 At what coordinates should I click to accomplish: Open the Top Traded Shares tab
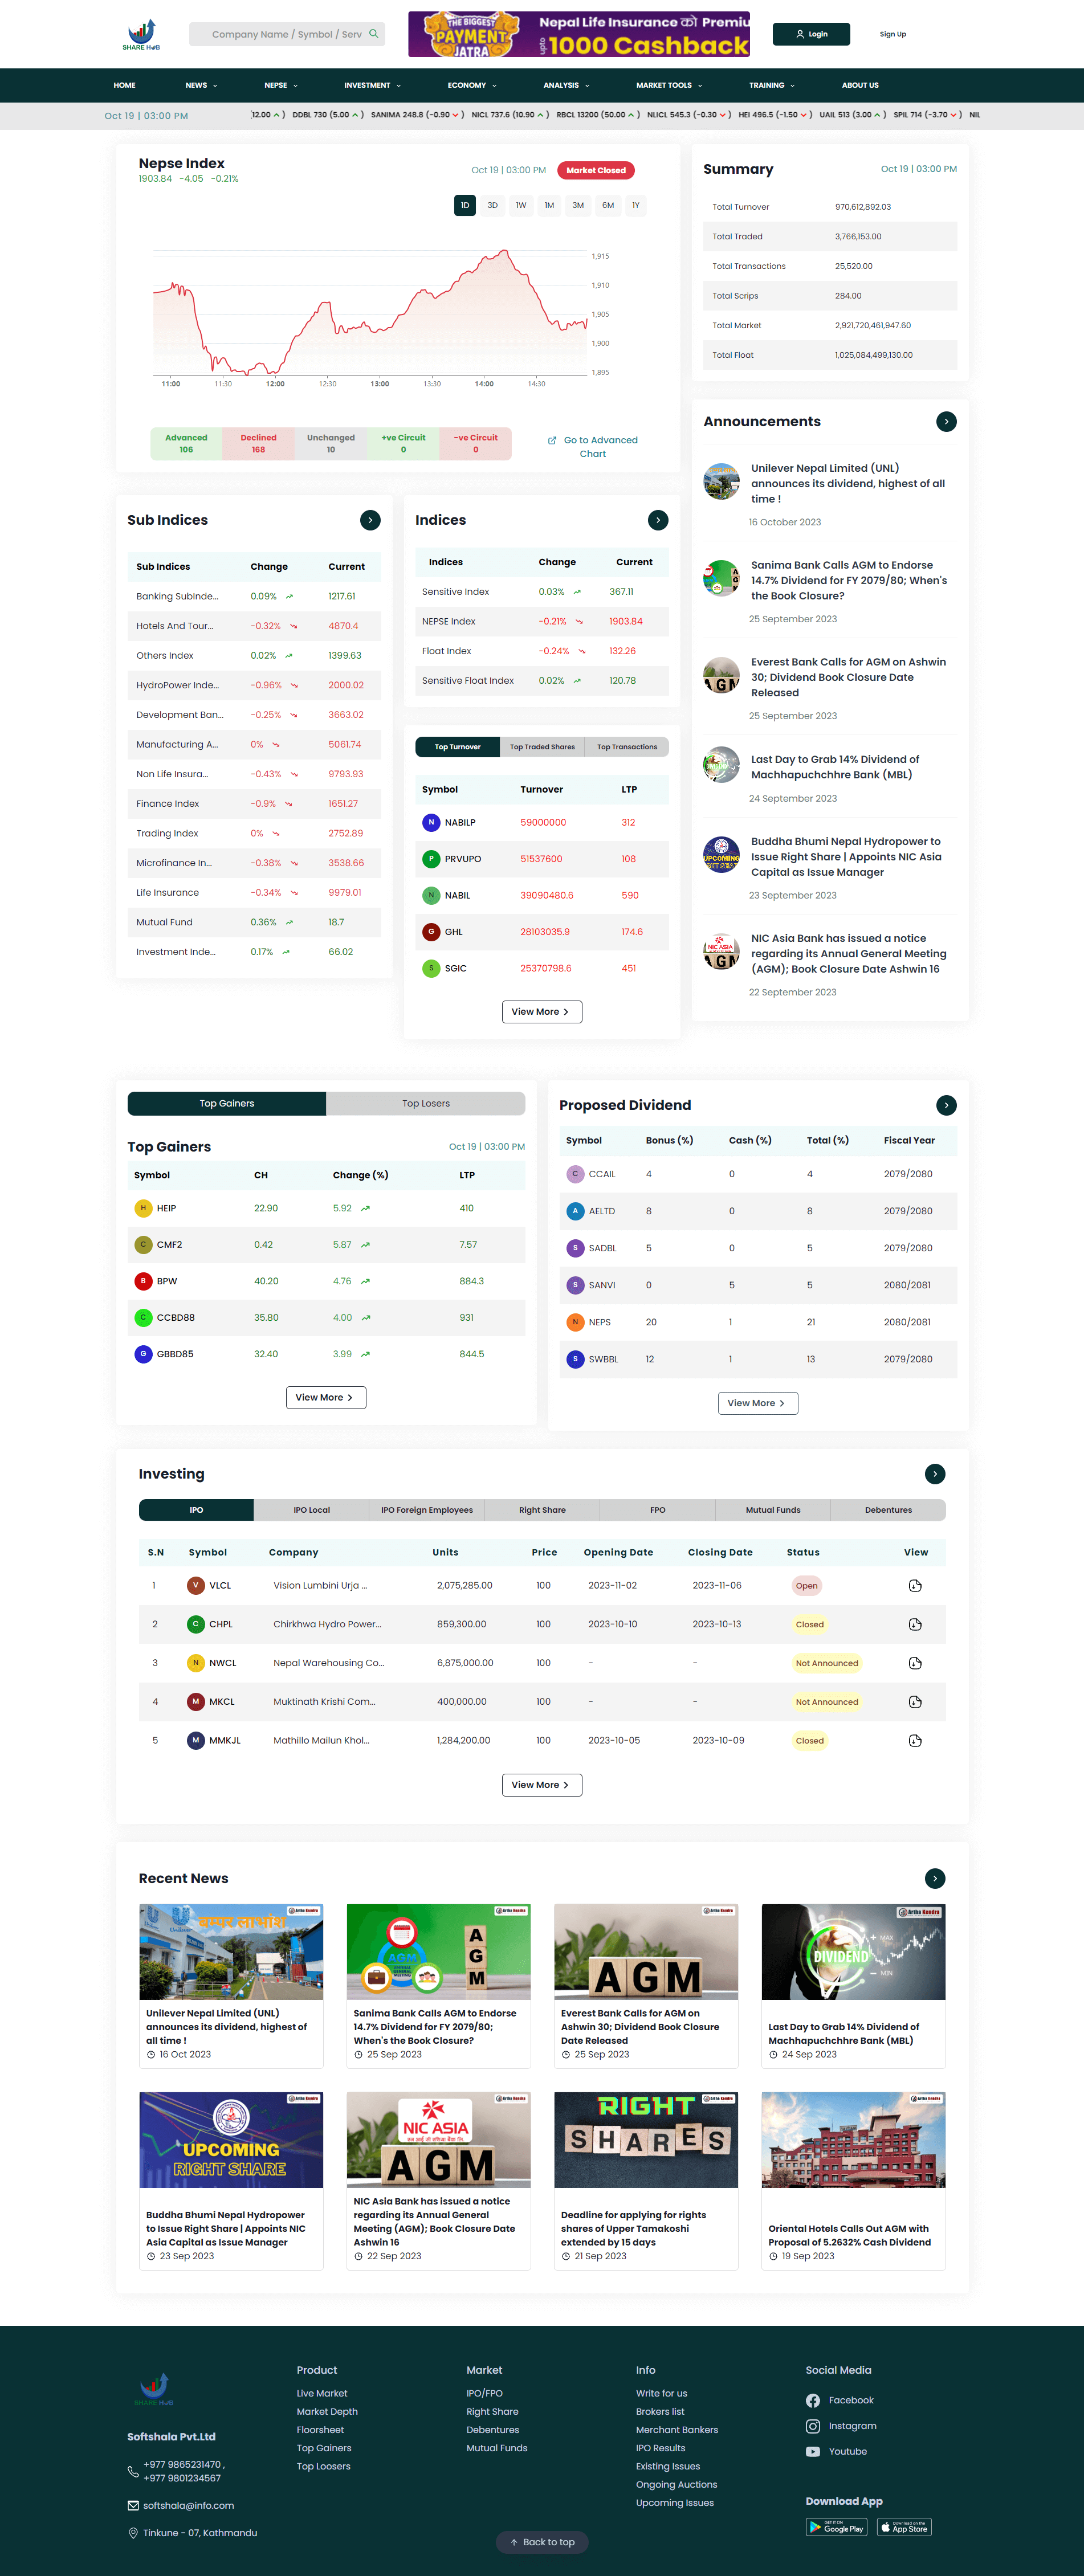pos(542,747)
